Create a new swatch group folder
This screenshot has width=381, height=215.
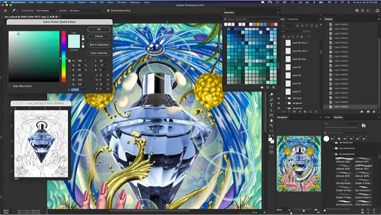point(262,87)
